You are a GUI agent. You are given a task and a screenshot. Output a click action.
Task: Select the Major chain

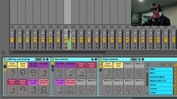click(161, 69)
